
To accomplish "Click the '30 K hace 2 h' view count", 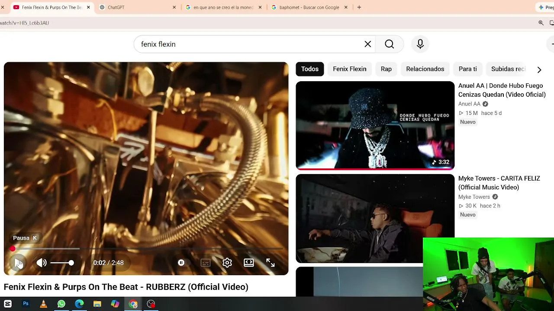I will click(479, 206).
